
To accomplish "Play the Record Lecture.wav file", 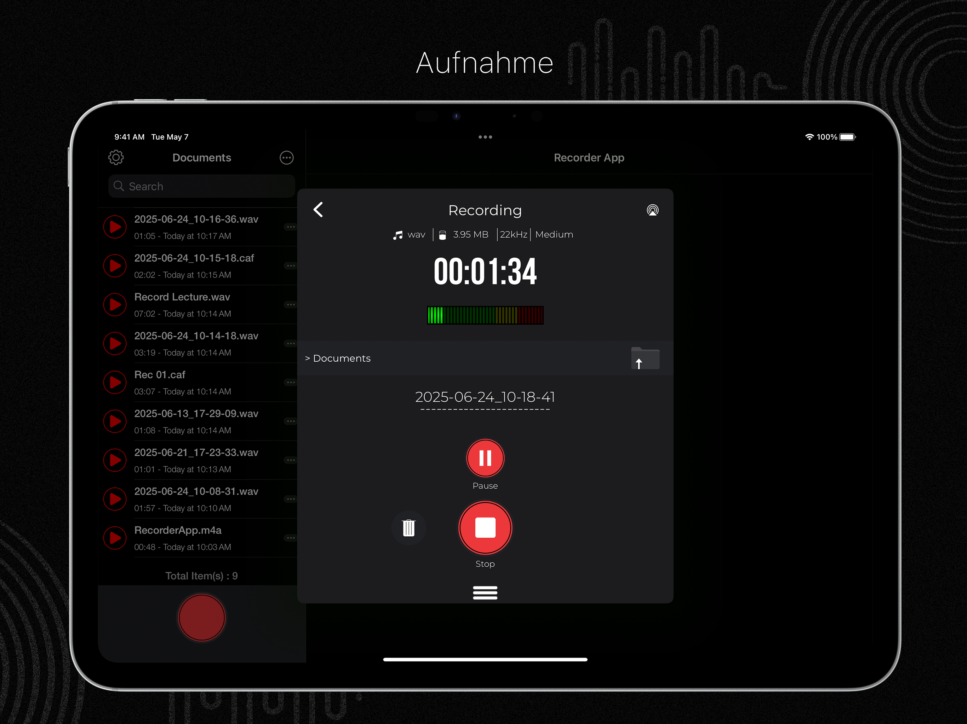I will (115, 304).
